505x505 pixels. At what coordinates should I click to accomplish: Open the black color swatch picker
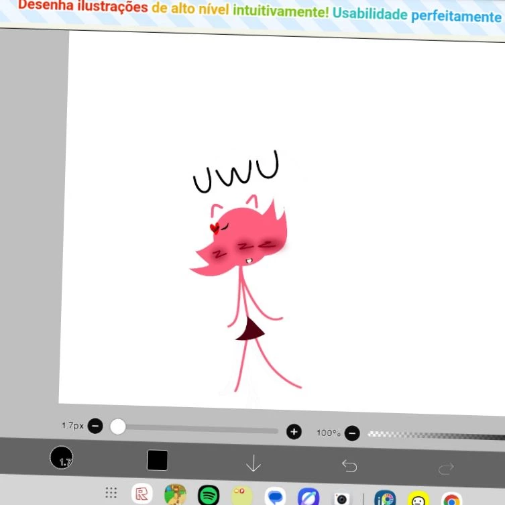157,460
